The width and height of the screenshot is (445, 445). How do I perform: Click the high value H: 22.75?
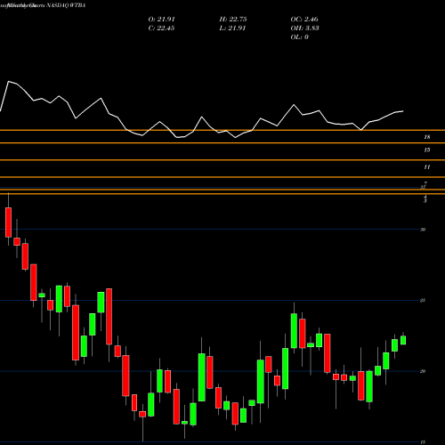233,19
